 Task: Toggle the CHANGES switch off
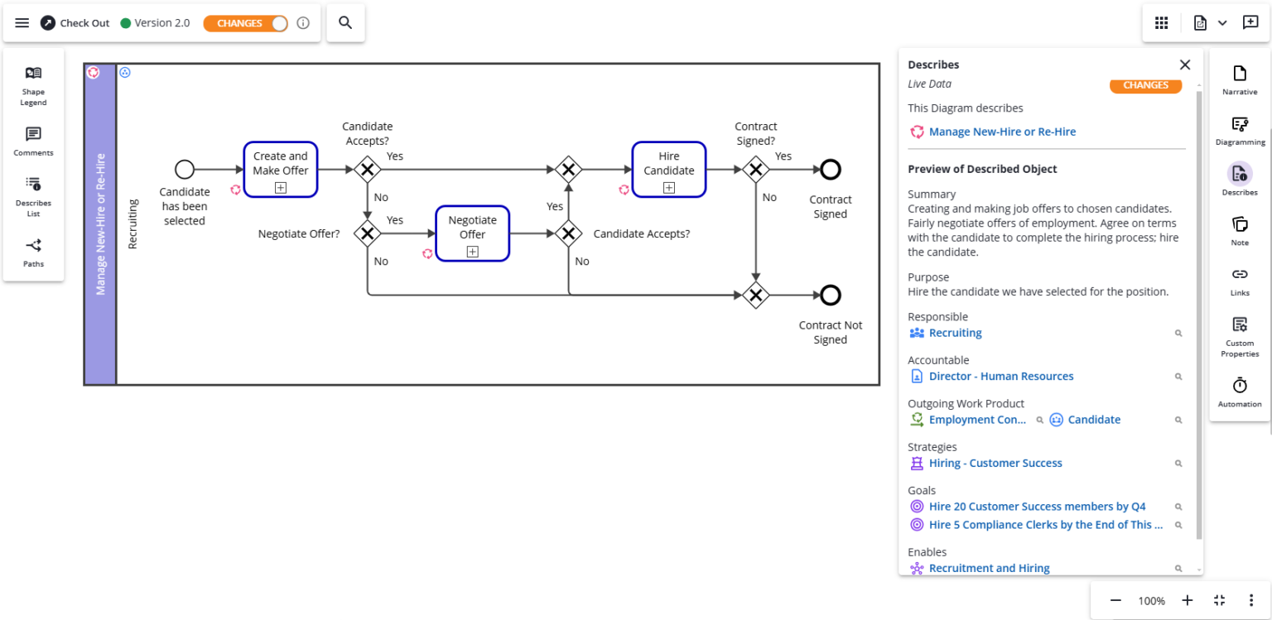tap(245, 23)
